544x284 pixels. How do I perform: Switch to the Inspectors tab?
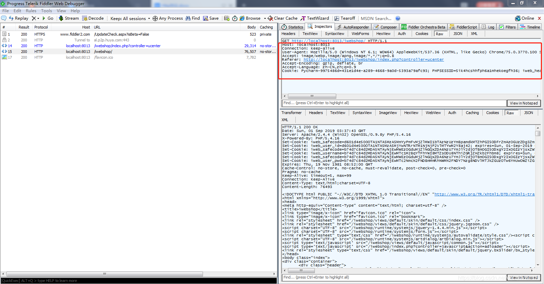pyautogui.click(x=320, y=26)
